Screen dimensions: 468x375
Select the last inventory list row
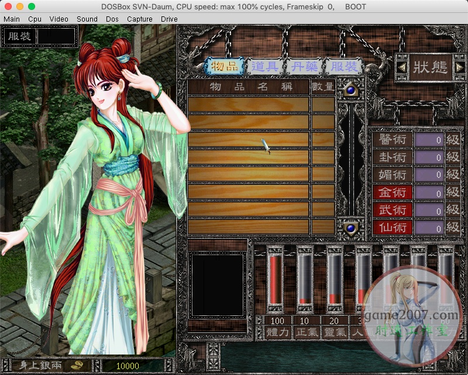(x=248, y=226)
